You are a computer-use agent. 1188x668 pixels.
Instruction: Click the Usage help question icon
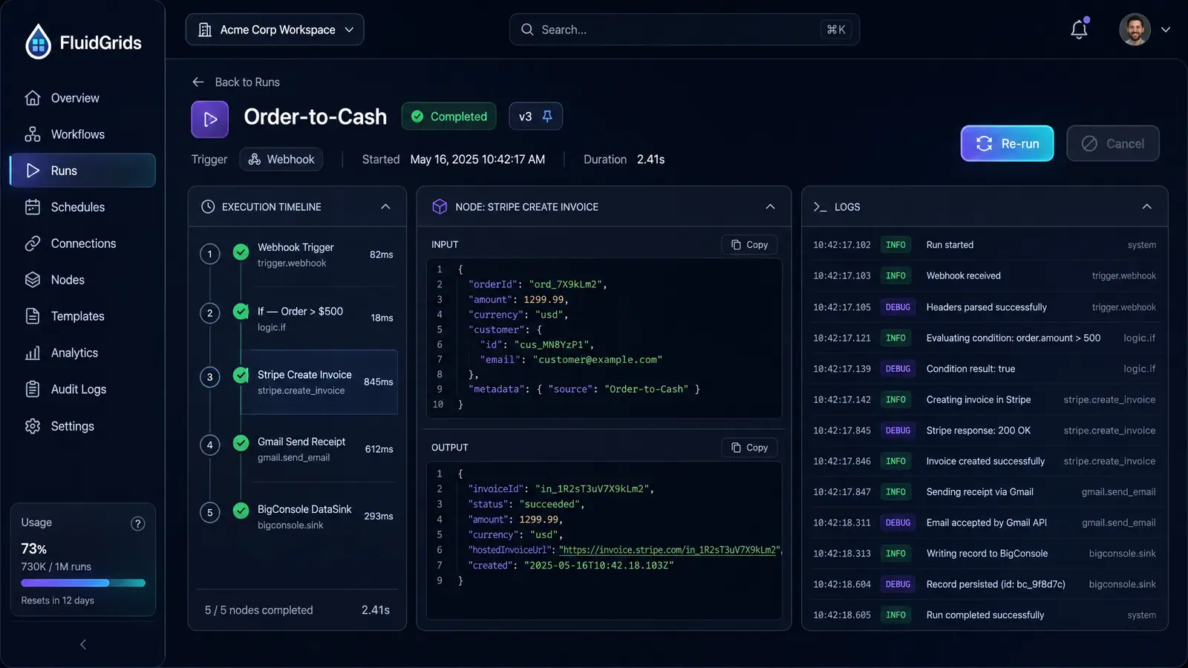coord(137,523)
